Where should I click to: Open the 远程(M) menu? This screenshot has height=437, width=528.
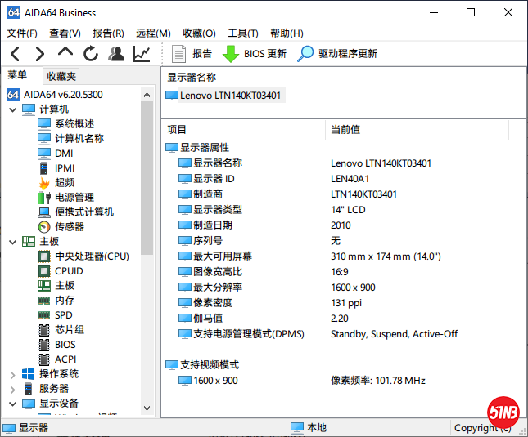point(153,33)
